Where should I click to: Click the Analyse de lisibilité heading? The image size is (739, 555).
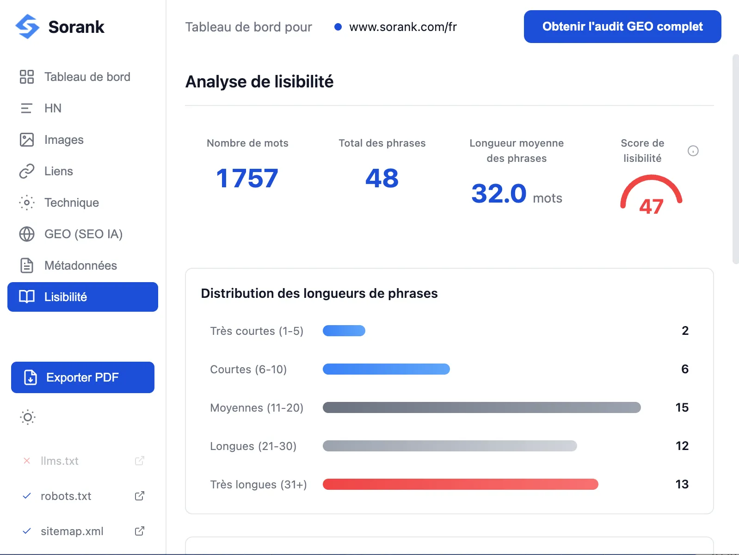click(x=259, y=82)
